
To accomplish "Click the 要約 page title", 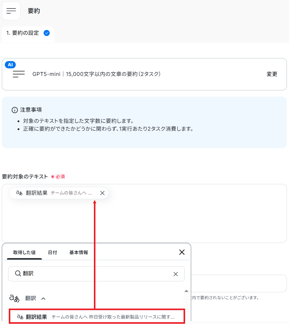I will (x=34, y=11).
